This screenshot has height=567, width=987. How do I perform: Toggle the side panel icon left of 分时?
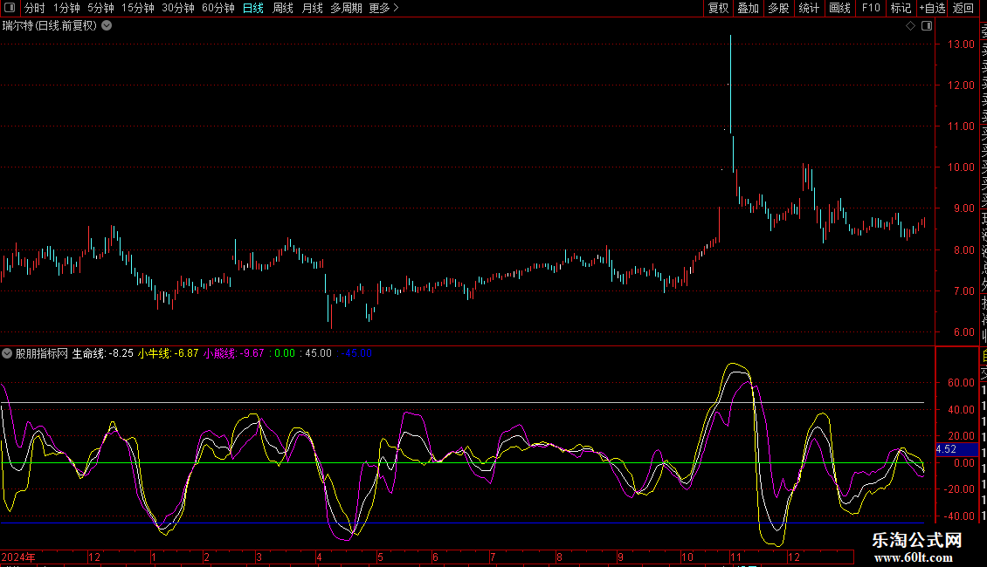click(x=10, y=8)
